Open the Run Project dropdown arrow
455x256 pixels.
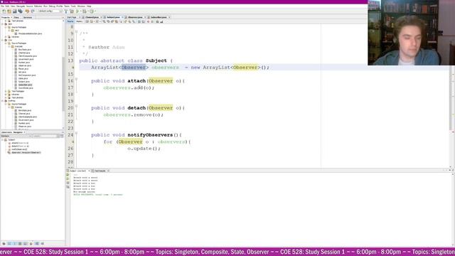point(80,11)
